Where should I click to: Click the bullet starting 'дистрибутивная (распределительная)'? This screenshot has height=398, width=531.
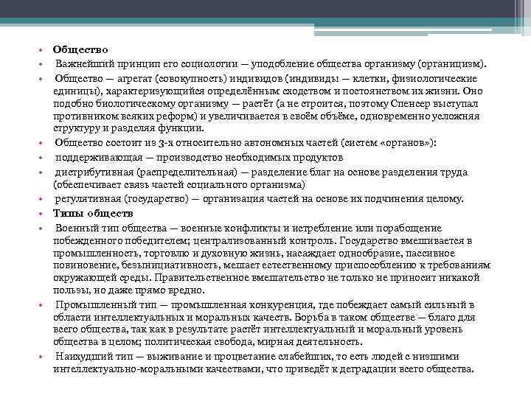pyautogui.click(x=261, y=178)
